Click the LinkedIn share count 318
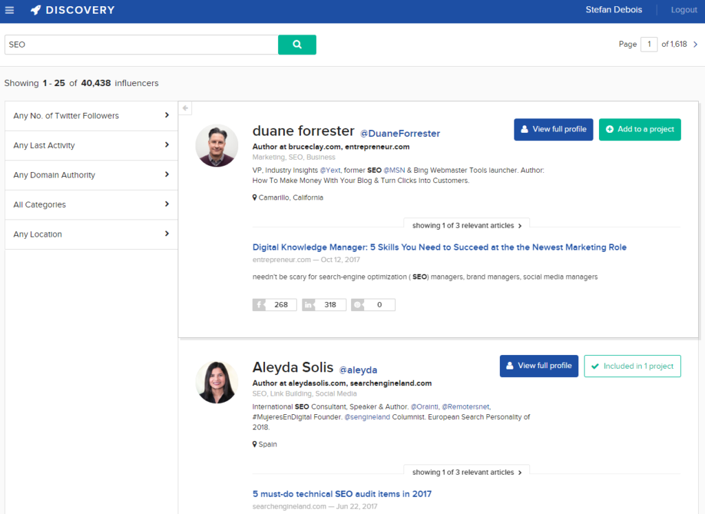The height and width of the screenshot is (514, 705). 324,305
